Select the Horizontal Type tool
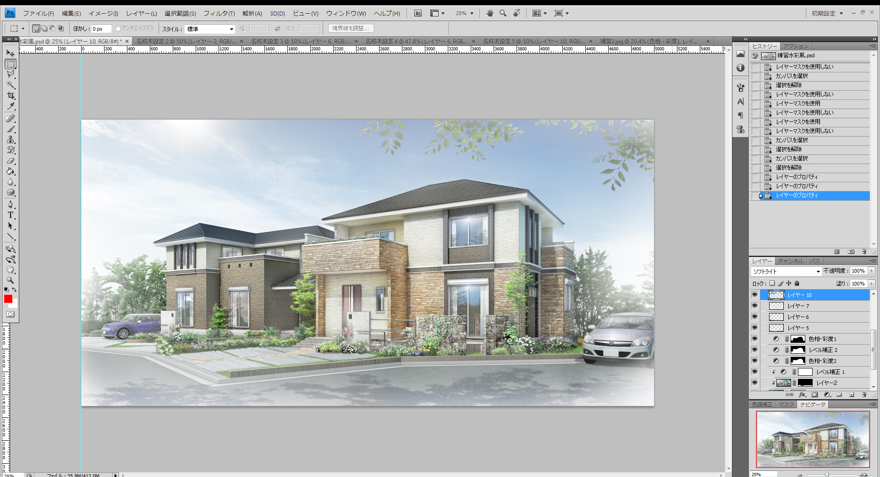 coord(11,215)
